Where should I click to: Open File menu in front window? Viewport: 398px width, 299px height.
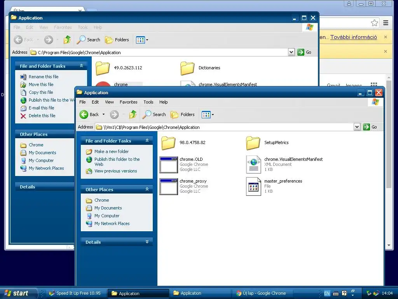(82, 102)
